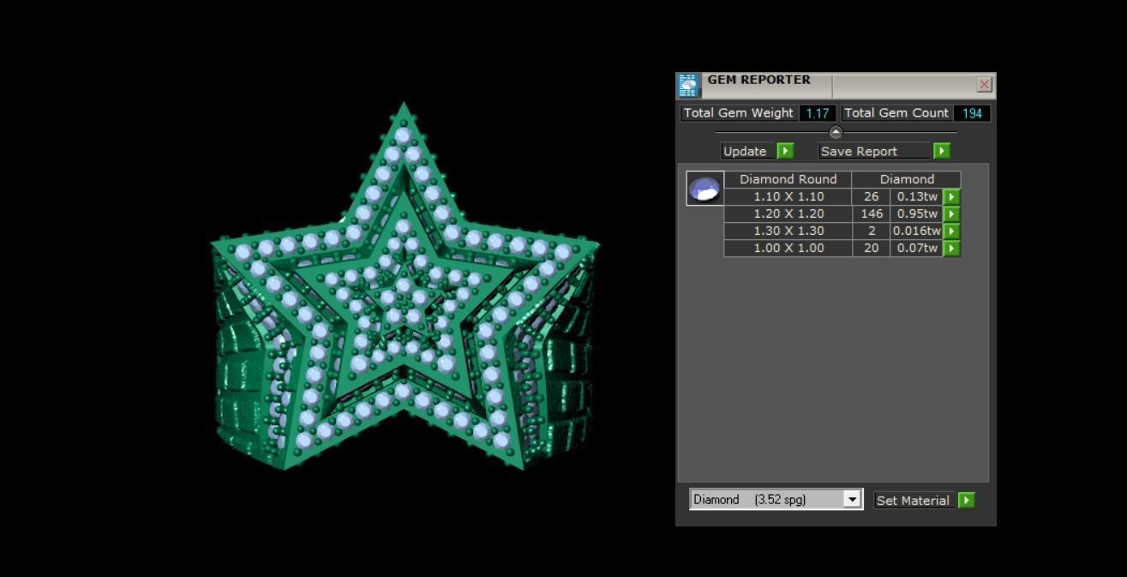Click the Total Gem Count value 194

coord(972,113)
